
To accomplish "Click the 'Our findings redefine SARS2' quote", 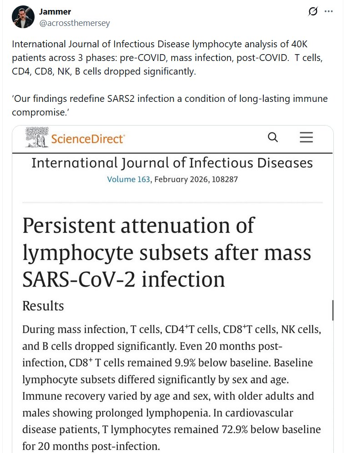I will coord(169,105).
